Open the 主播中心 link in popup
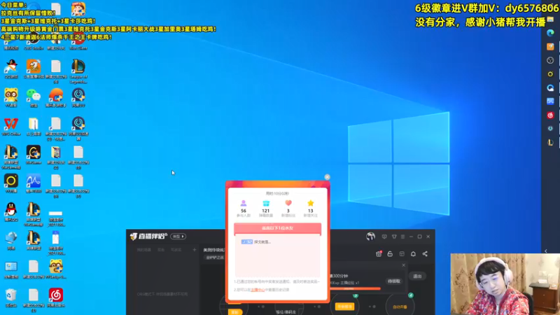Viewport: 560px width, 315px height. [258, 290]
